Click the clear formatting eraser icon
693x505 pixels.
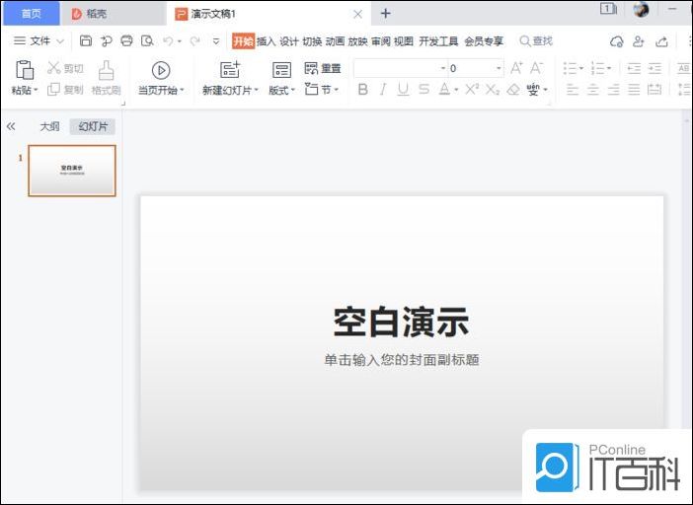pos(513,90)
